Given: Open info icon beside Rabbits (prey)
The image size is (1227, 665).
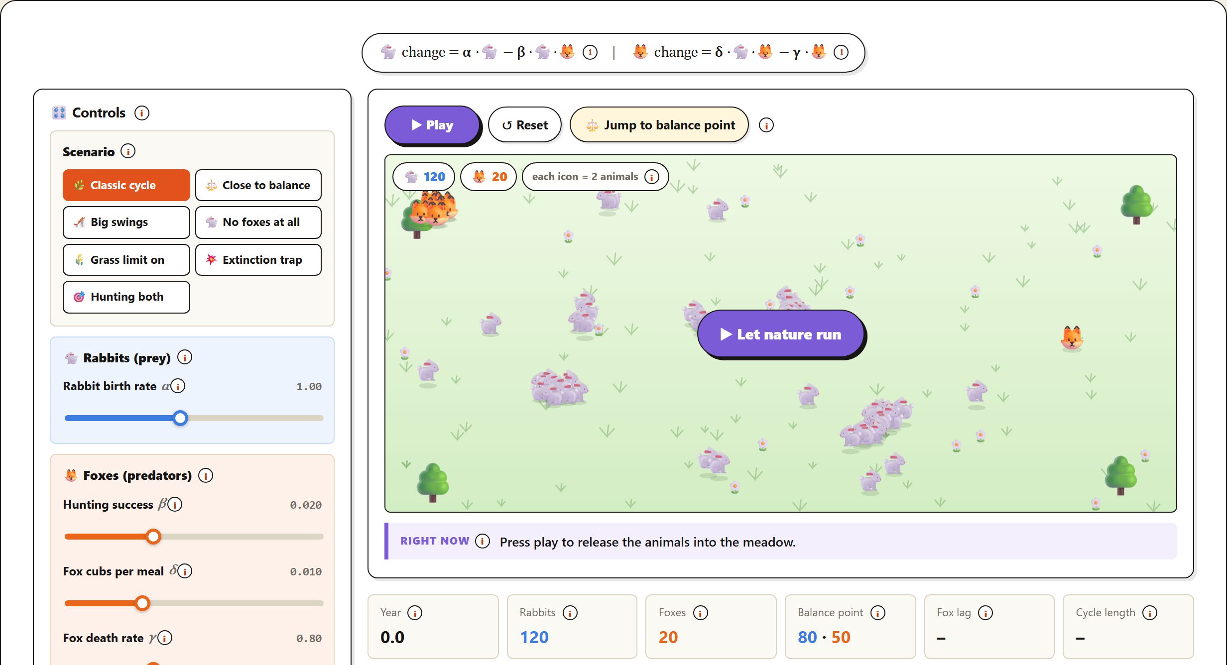Looking at the screenshot, I should click(185, 357).
